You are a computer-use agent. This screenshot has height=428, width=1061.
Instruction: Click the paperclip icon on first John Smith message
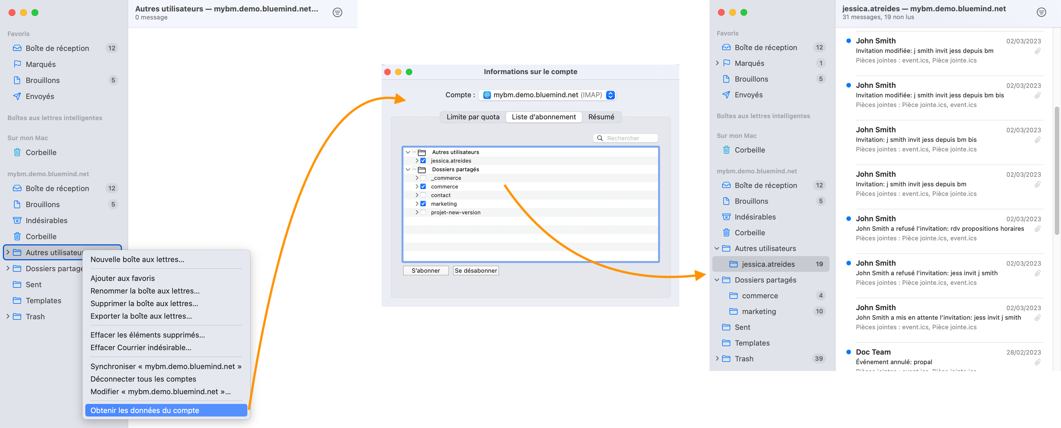[x=1037, y=51]
